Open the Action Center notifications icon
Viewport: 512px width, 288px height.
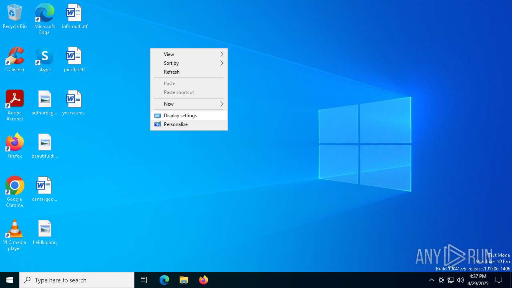click(499, 280)
